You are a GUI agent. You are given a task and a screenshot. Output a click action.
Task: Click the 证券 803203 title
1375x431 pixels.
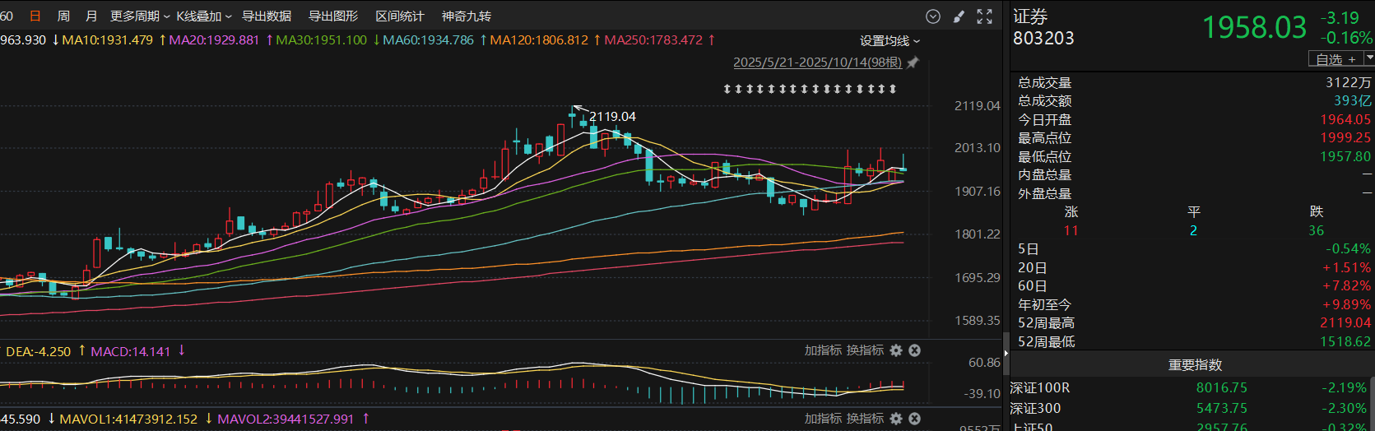pos(1043,27)
